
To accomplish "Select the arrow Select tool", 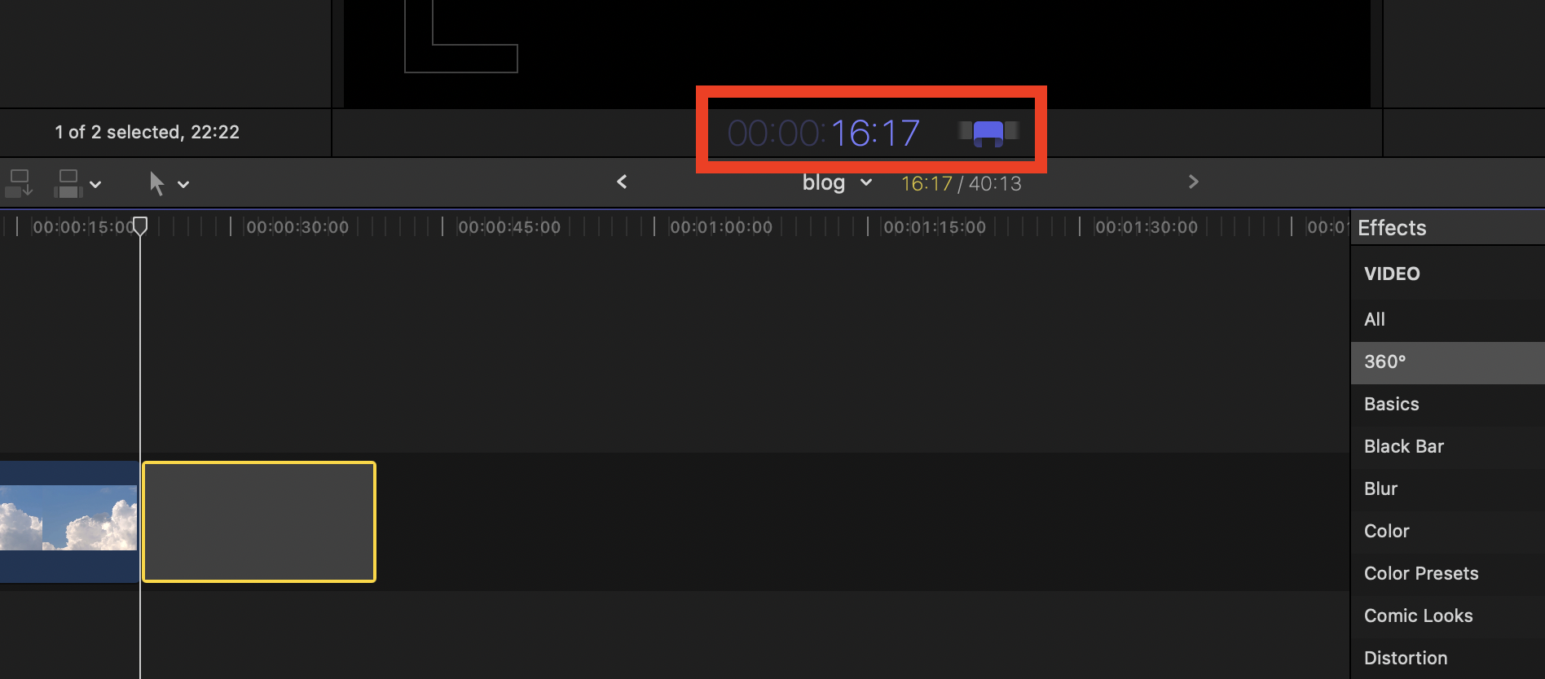I will tap(156, 183).
